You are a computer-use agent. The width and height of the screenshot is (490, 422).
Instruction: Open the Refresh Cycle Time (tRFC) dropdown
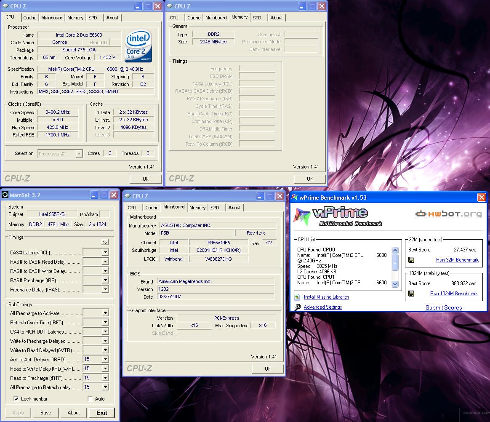click(105, 322)
